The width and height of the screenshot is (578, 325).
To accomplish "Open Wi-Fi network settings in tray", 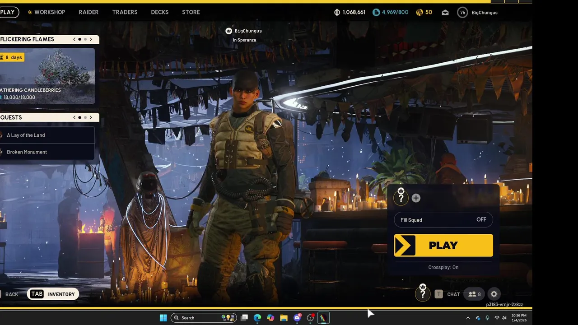I will (497, 318).
